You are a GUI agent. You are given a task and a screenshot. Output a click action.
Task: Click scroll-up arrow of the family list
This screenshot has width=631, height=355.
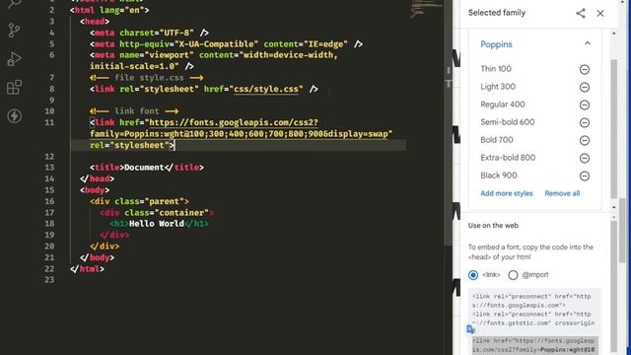pos(613,33)
